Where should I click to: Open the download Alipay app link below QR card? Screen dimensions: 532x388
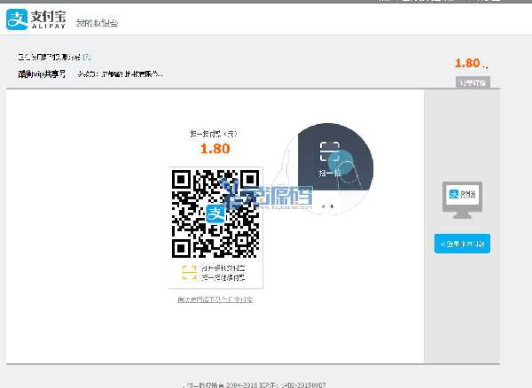tap(215, 299)
